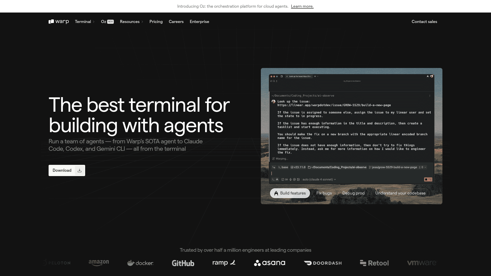Click the Learn more link in the banner
This screenshot has height=276, width=491.
coord(302,6)
